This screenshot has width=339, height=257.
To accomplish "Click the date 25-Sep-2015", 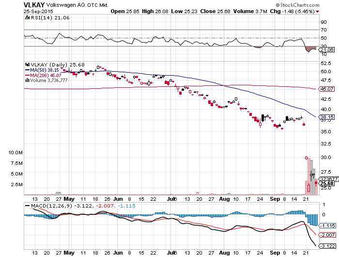I will pyautogui.click(x=38, y=12).
